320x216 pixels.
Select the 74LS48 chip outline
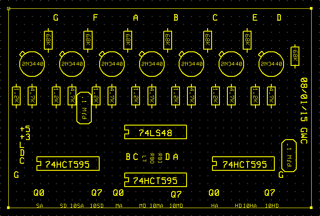155,132
